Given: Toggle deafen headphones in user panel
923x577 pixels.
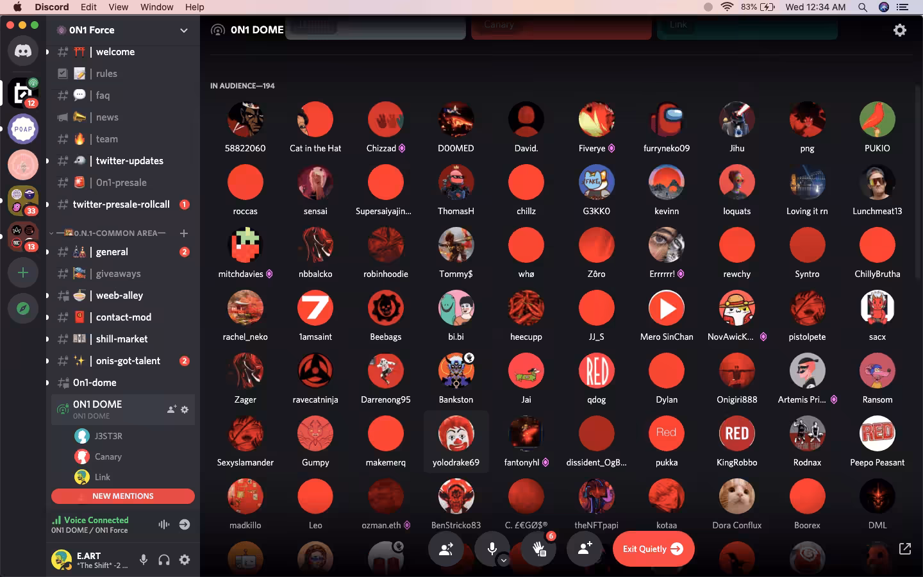Looking at the screenshot, I should tap(164, 560).
